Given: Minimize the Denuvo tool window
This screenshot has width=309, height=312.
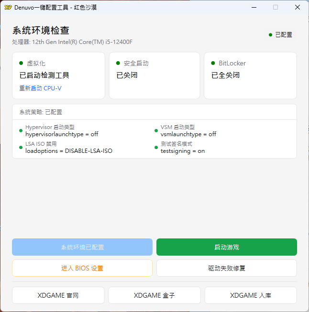Looking at the screenshot, I should pos(254,7).
